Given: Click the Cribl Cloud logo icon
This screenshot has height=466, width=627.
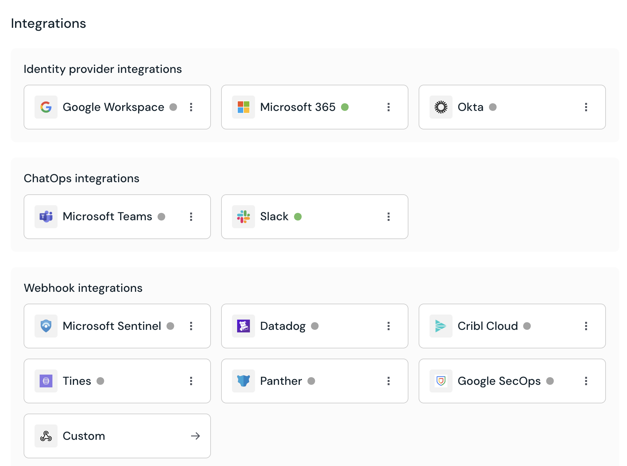Looking at the screenshot, I should pyautogui.click(x=441, y=326).
